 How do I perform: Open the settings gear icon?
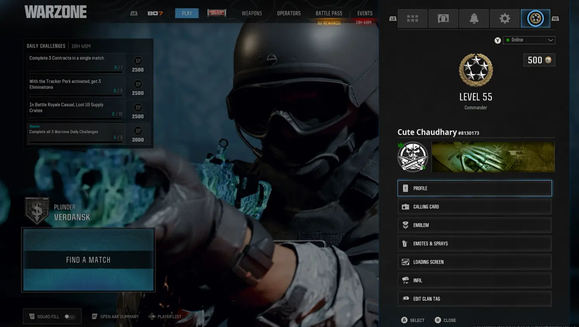tap(504, 18)
